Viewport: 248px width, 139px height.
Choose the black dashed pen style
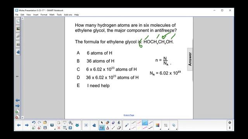coord(151,128)
